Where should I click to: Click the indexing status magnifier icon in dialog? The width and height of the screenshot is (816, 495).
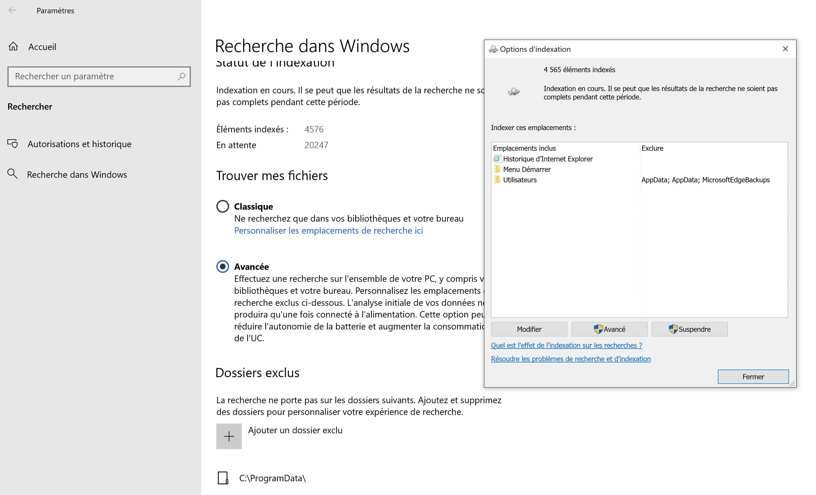tap(514, 92)
